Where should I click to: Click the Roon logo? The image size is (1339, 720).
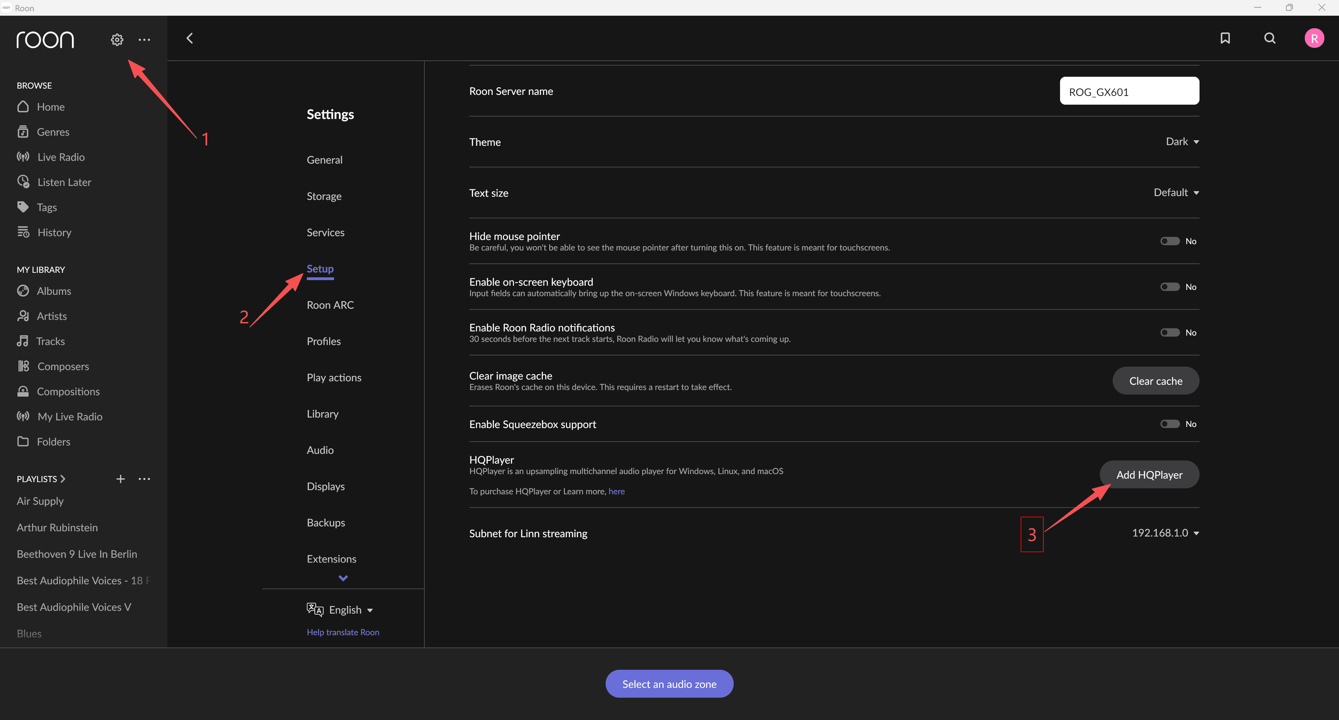(x=45, y=39)
